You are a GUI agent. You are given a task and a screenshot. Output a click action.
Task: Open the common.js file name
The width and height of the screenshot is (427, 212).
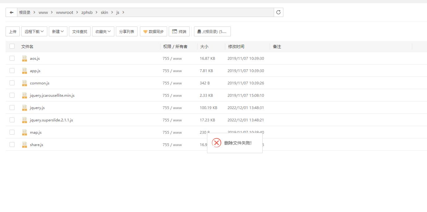(x=40, y=83)
